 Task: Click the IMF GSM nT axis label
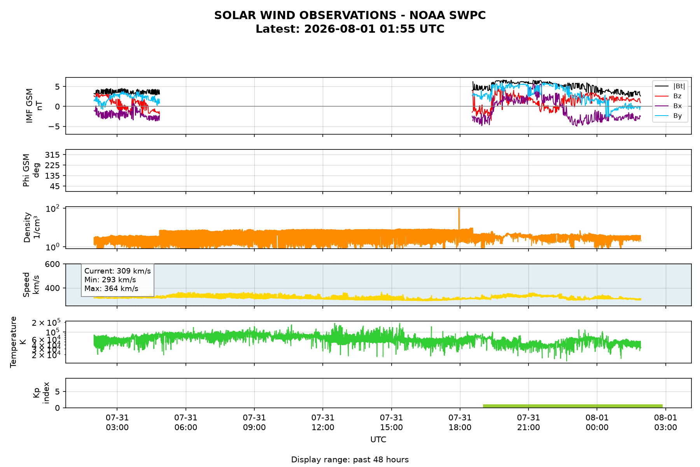(33, 106)
